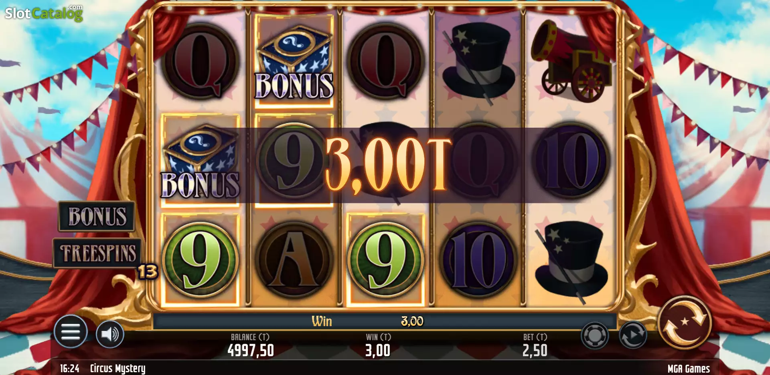The image size is (770, 375).
Task: Mute the game sound speaker icon
Action: [110, 334]
